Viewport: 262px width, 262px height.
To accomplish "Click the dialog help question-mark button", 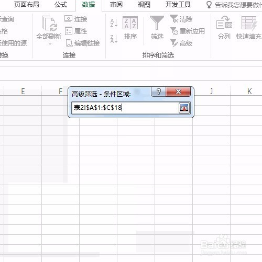I will (x=159, y=92).
